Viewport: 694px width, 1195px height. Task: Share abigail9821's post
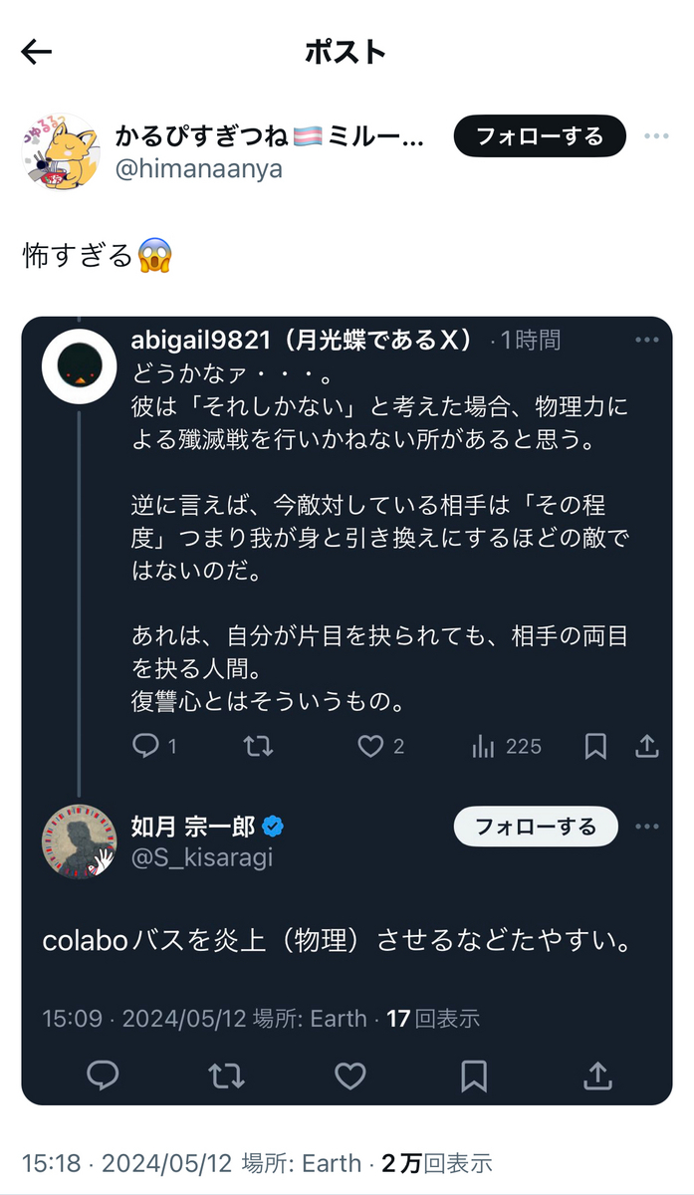(x=647, y=746)
